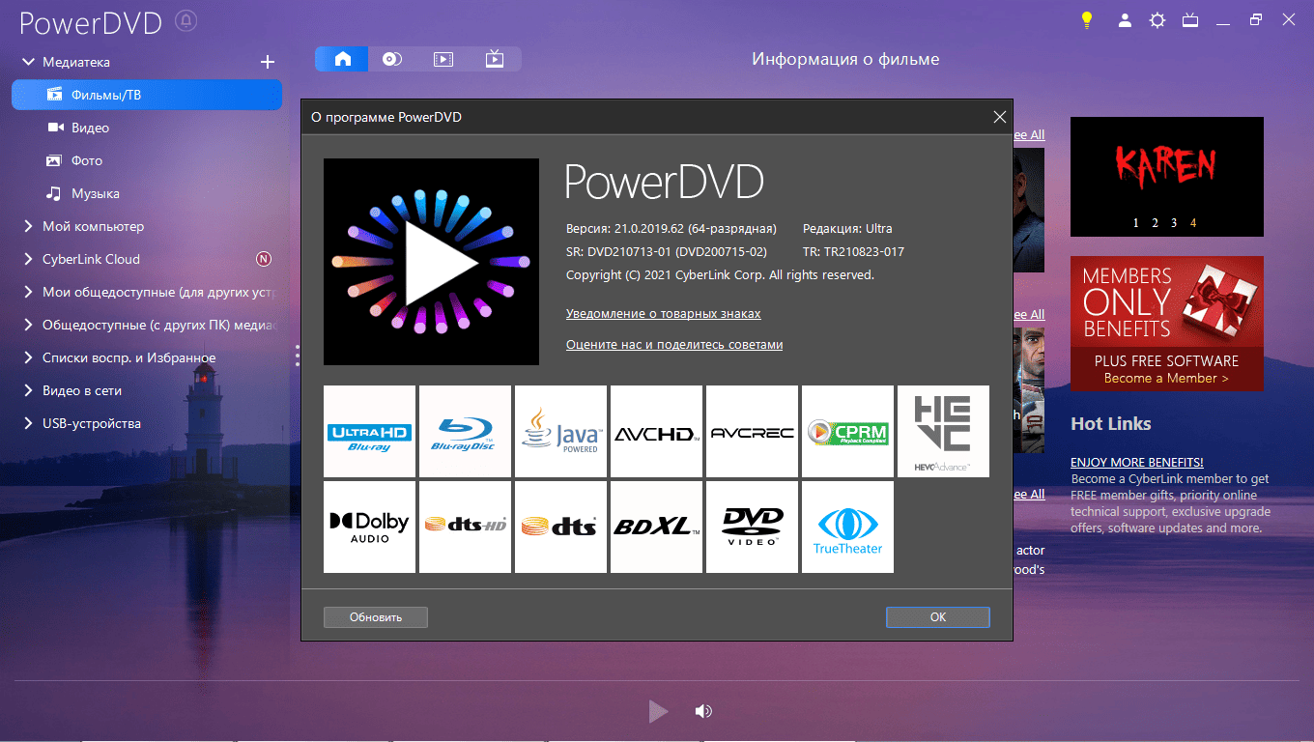Open the video file tab icon
The height and width of the screenshot is (742, 1314).
tap(443, 59)
